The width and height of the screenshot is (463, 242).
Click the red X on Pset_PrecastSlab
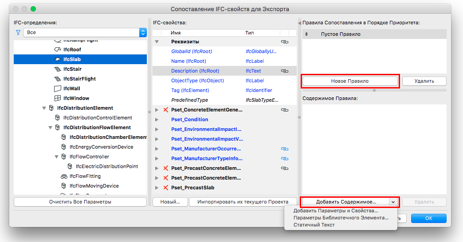click(x=166, y=188)
